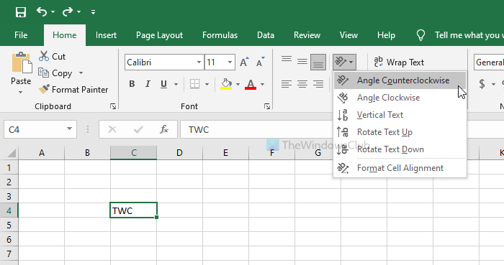Open the File tab
The image size is (504, 265).
[21, 35]
